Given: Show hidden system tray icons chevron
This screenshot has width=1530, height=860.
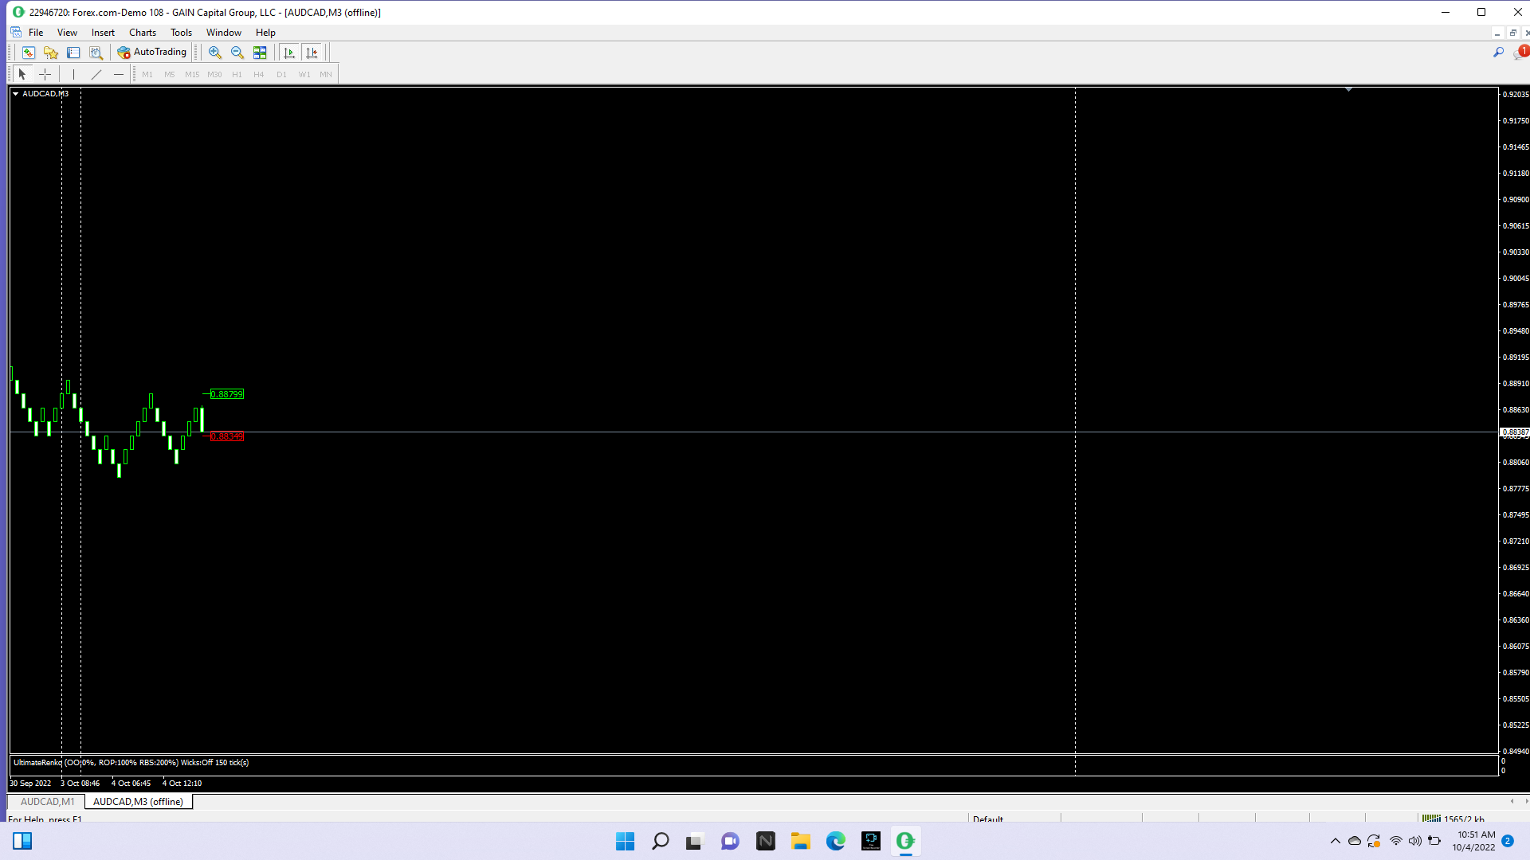Looking at the screenshot, I should pyautogui.click(x=1336, y=841).
